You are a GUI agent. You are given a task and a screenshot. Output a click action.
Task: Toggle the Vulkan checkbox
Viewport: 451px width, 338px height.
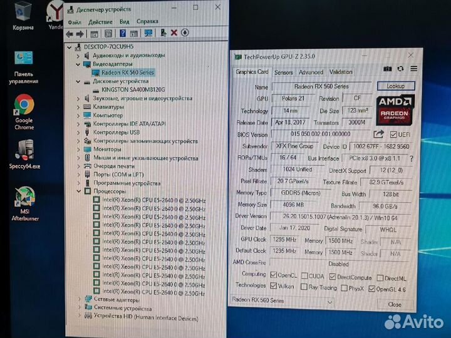pos(274,286)
